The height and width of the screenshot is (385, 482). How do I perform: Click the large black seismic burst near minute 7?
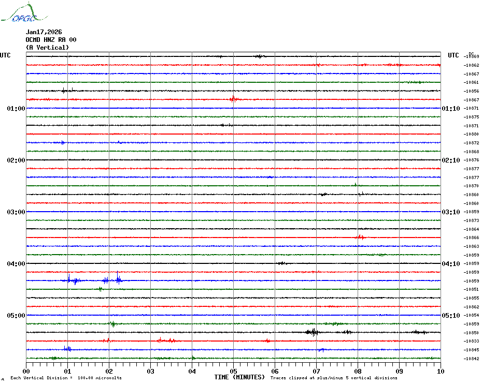312,332
